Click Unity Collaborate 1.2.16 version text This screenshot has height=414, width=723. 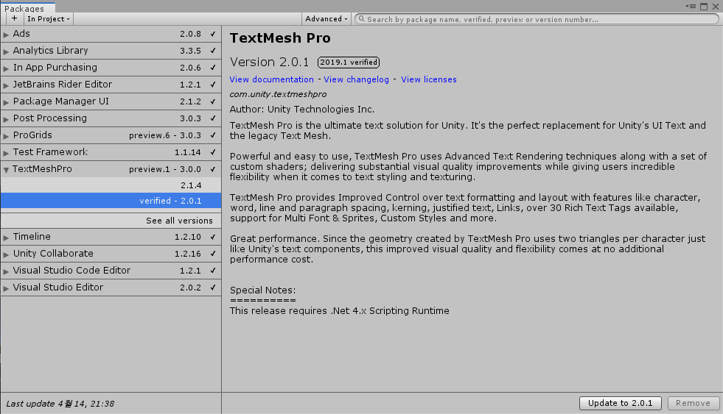click(x=188, y=254)
